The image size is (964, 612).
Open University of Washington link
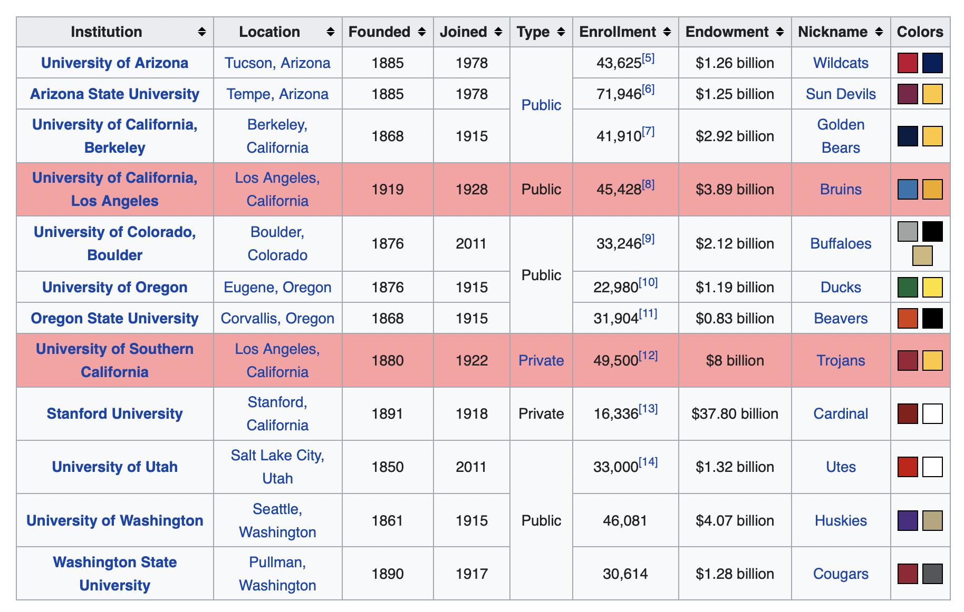114,520
